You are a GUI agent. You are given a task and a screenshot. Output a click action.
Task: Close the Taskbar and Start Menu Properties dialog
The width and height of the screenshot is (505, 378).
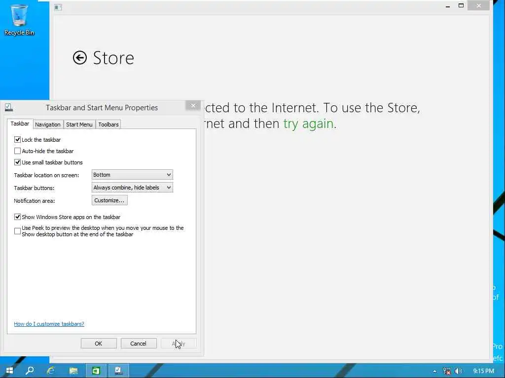pyautogui.click(x=193, y=105)
